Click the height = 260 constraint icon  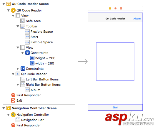click(32, 58)
